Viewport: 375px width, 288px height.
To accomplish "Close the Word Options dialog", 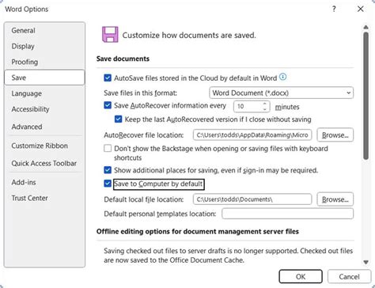I will [x=361, y=9].
